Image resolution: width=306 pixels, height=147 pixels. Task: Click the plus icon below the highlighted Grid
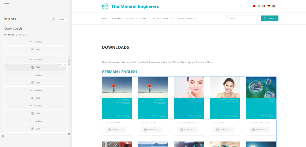[x=35, y=71]
